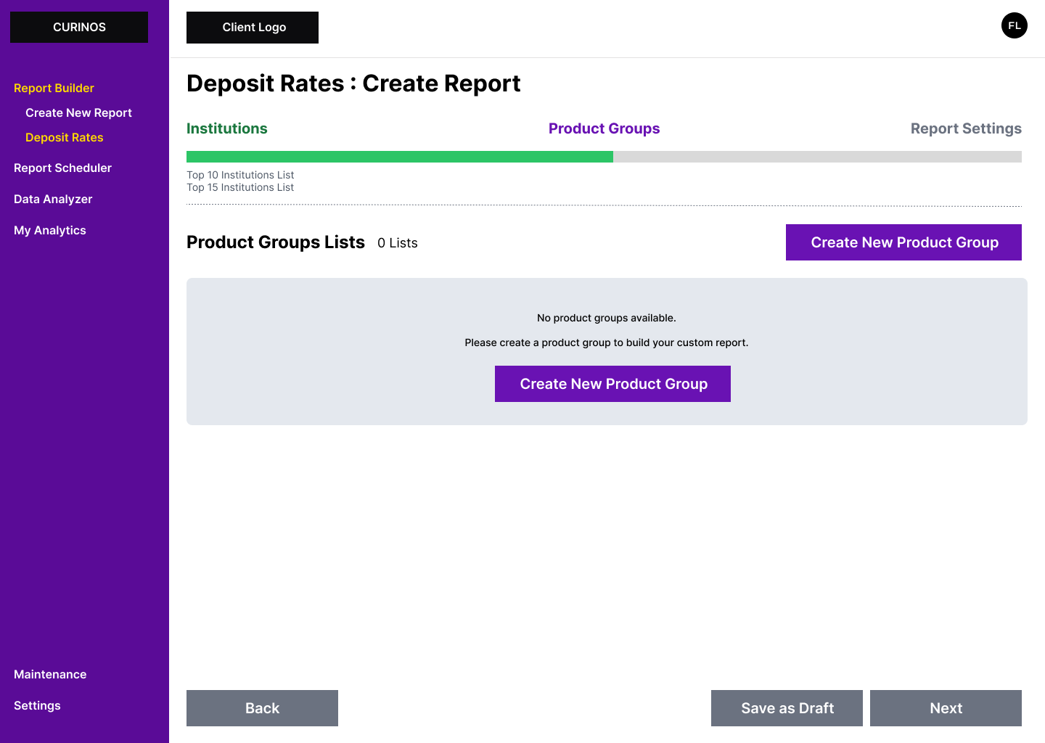Click the 'Top 10 Institutions List' text
Viewport: 1045px width, 743px height.
tap(240, 175)
